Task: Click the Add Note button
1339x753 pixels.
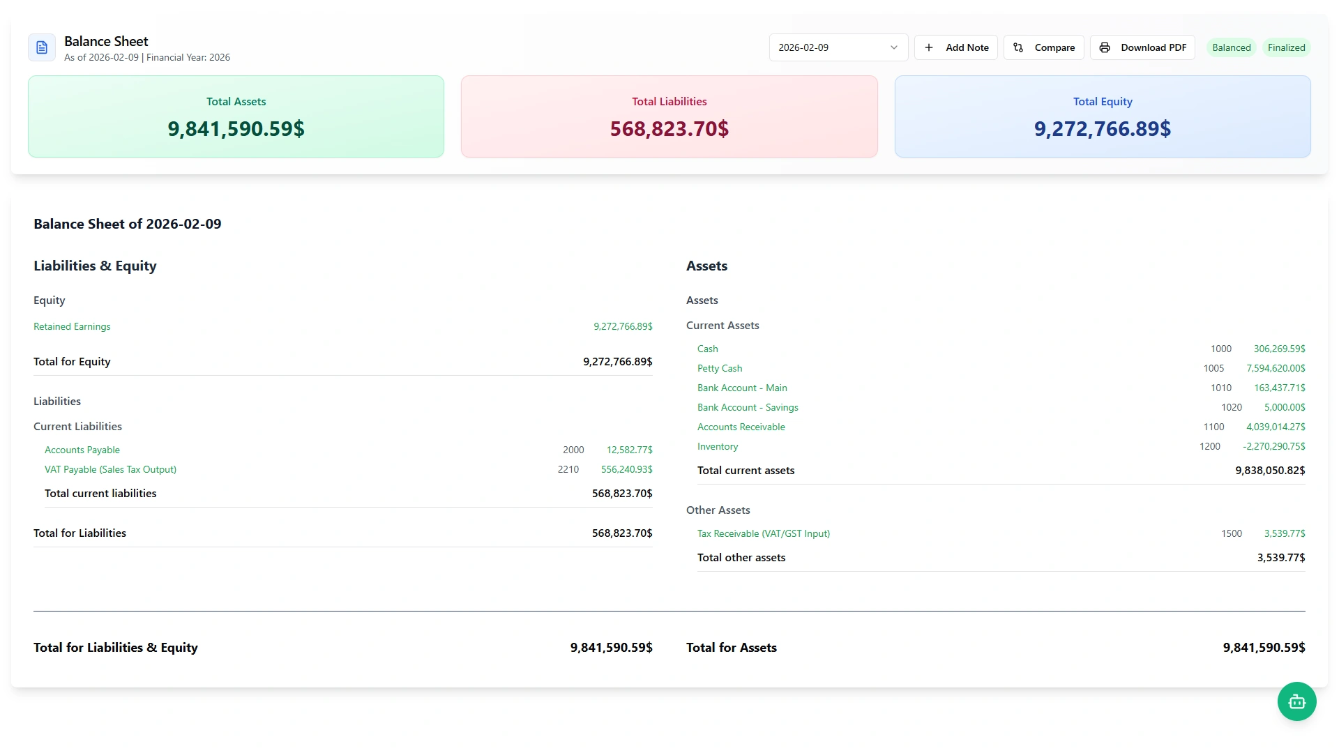Action: tap(955, 47)
